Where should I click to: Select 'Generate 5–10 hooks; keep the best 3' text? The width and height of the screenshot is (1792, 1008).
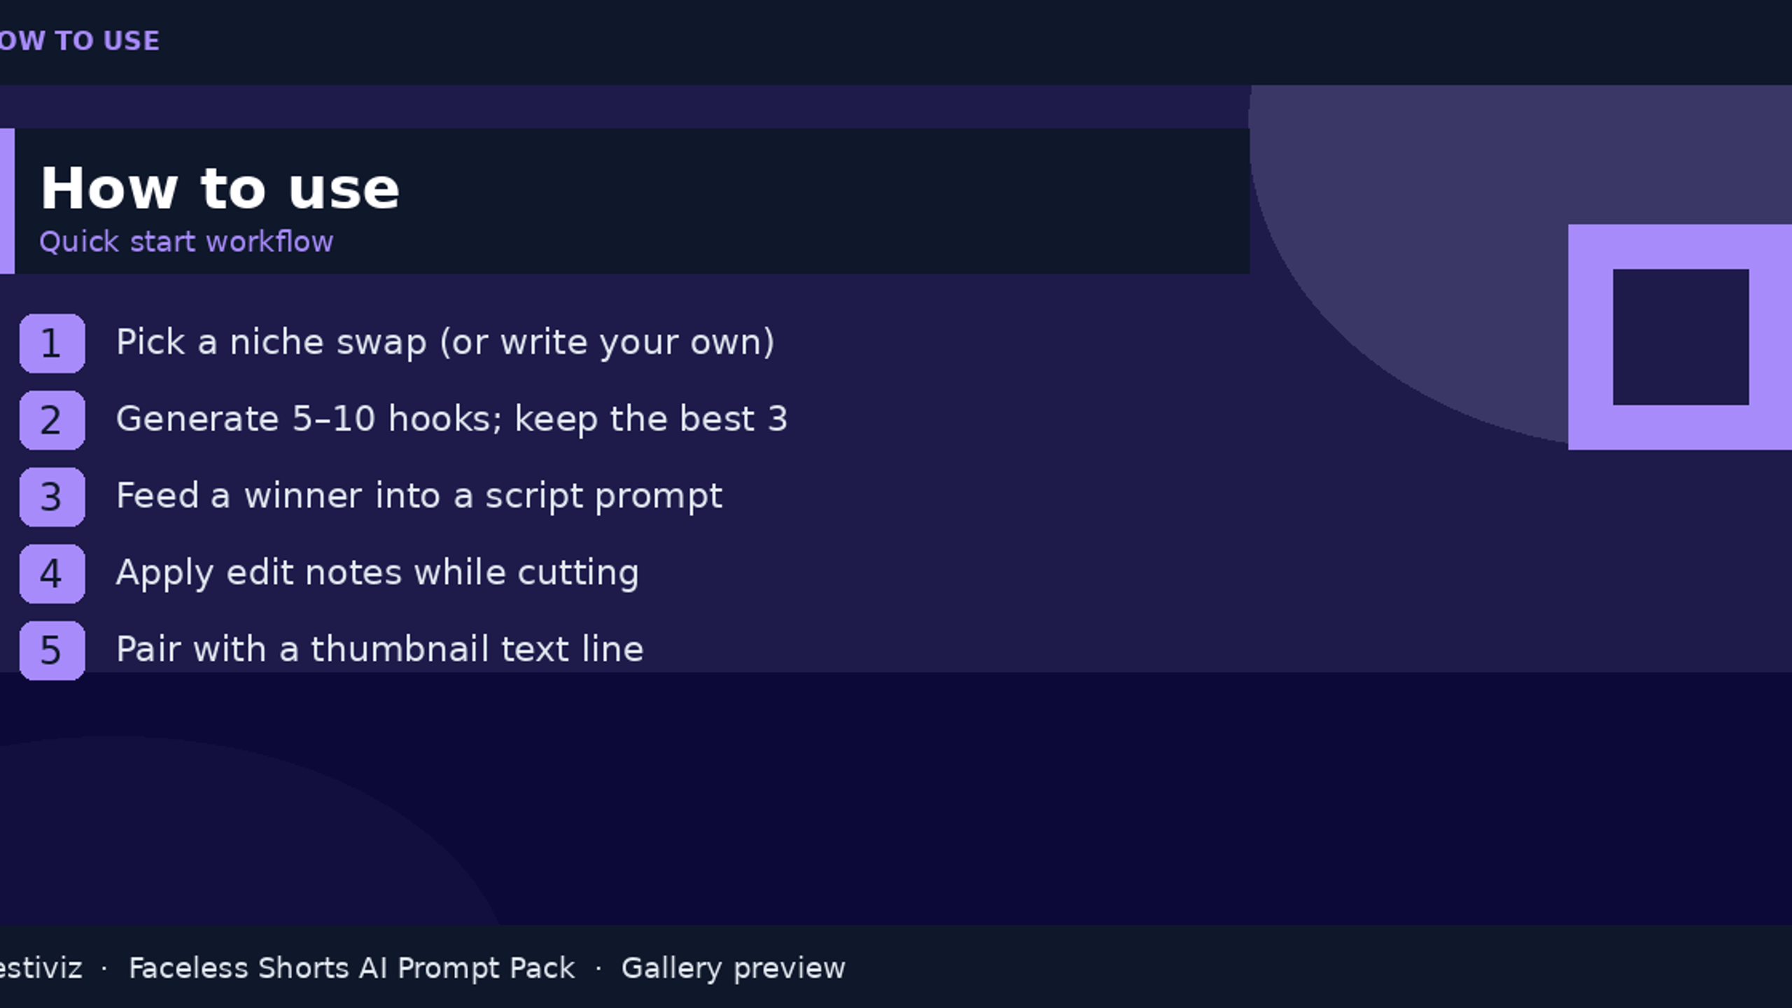point(451,419)
